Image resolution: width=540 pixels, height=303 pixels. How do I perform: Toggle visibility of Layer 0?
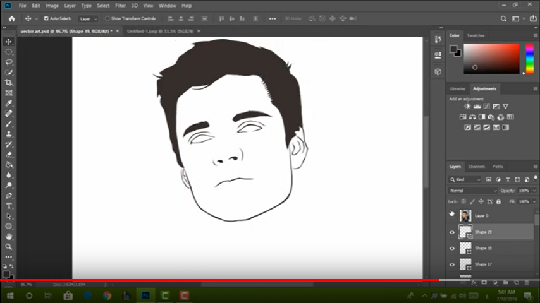click(452, 214)
